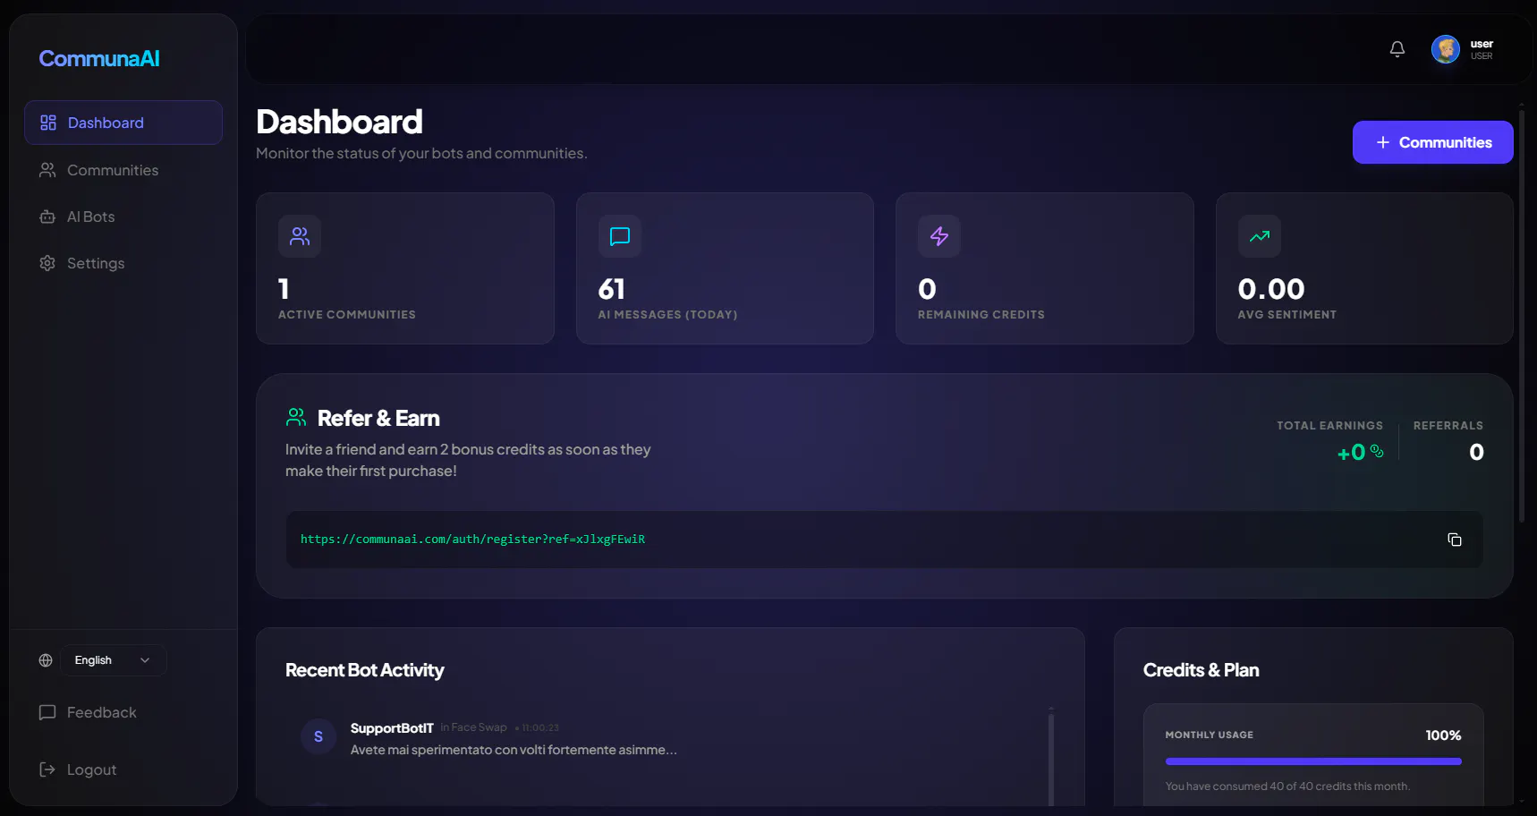Image resolution: width=1537 pixels, height=816 pixels.
Task: Click the SupportBotIT bot name
Action: coord(392,728)
